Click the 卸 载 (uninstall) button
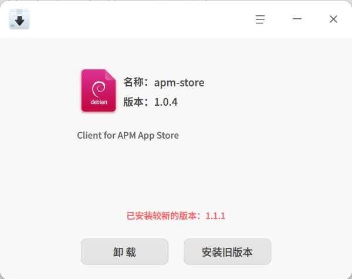 (x=124, y=251)
